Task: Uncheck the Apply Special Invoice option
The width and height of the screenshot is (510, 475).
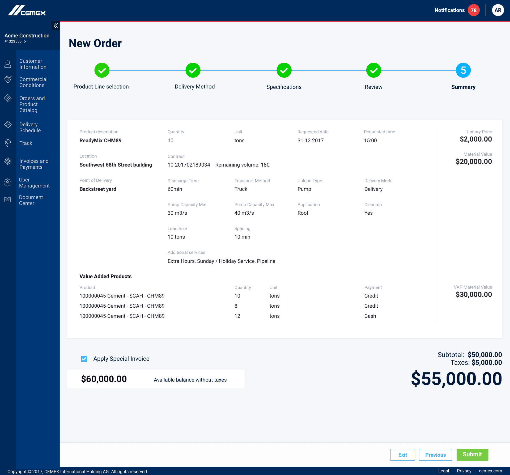Action: 84,359
